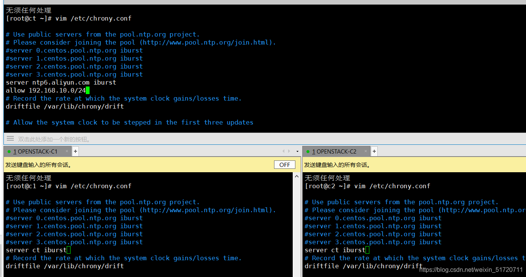This screenshot has width=526, height=277.
Task: Click '[root@c1 ~]# vim /etc/chrony.conf' command
Action: pyautogui.click(x=69, y=186)
